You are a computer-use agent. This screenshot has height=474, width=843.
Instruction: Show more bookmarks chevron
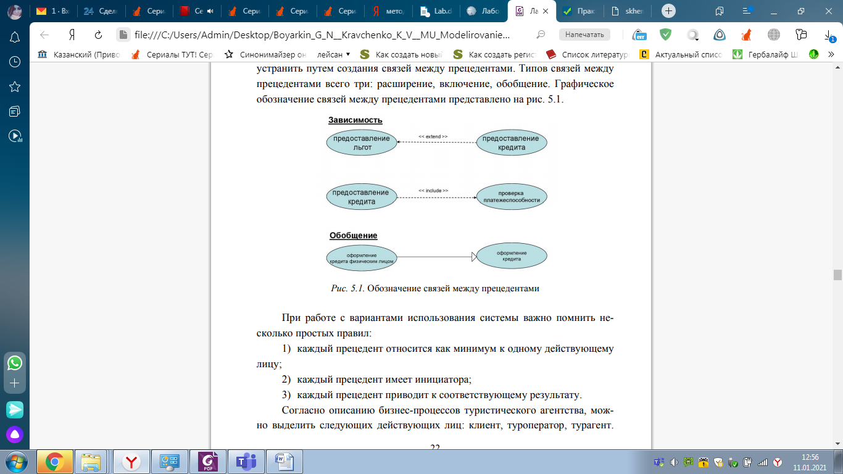pos(831,54)
